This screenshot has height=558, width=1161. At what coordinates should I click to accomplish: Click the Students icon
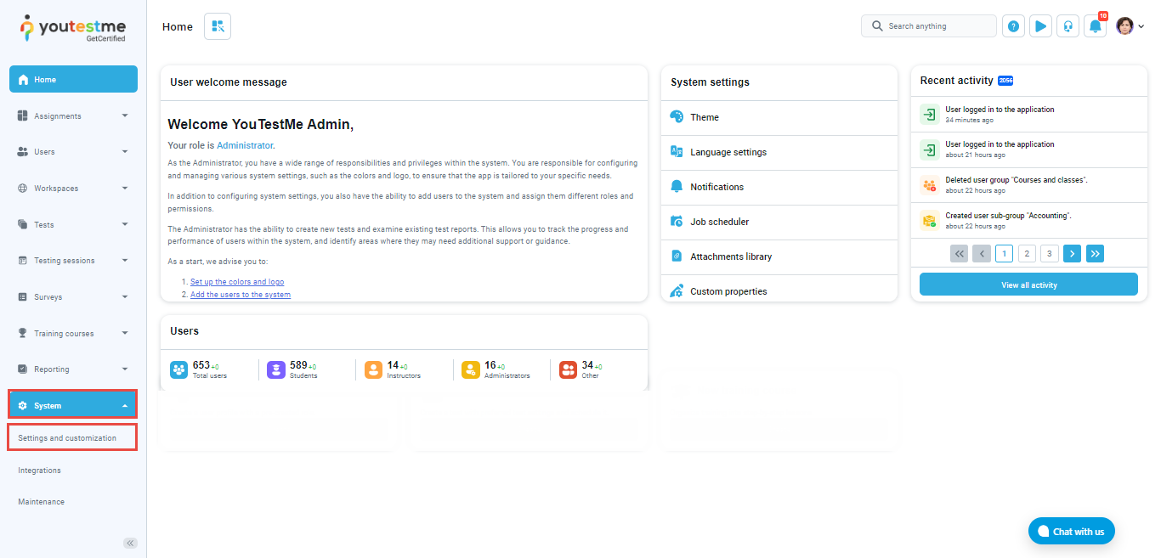point(275,369)
